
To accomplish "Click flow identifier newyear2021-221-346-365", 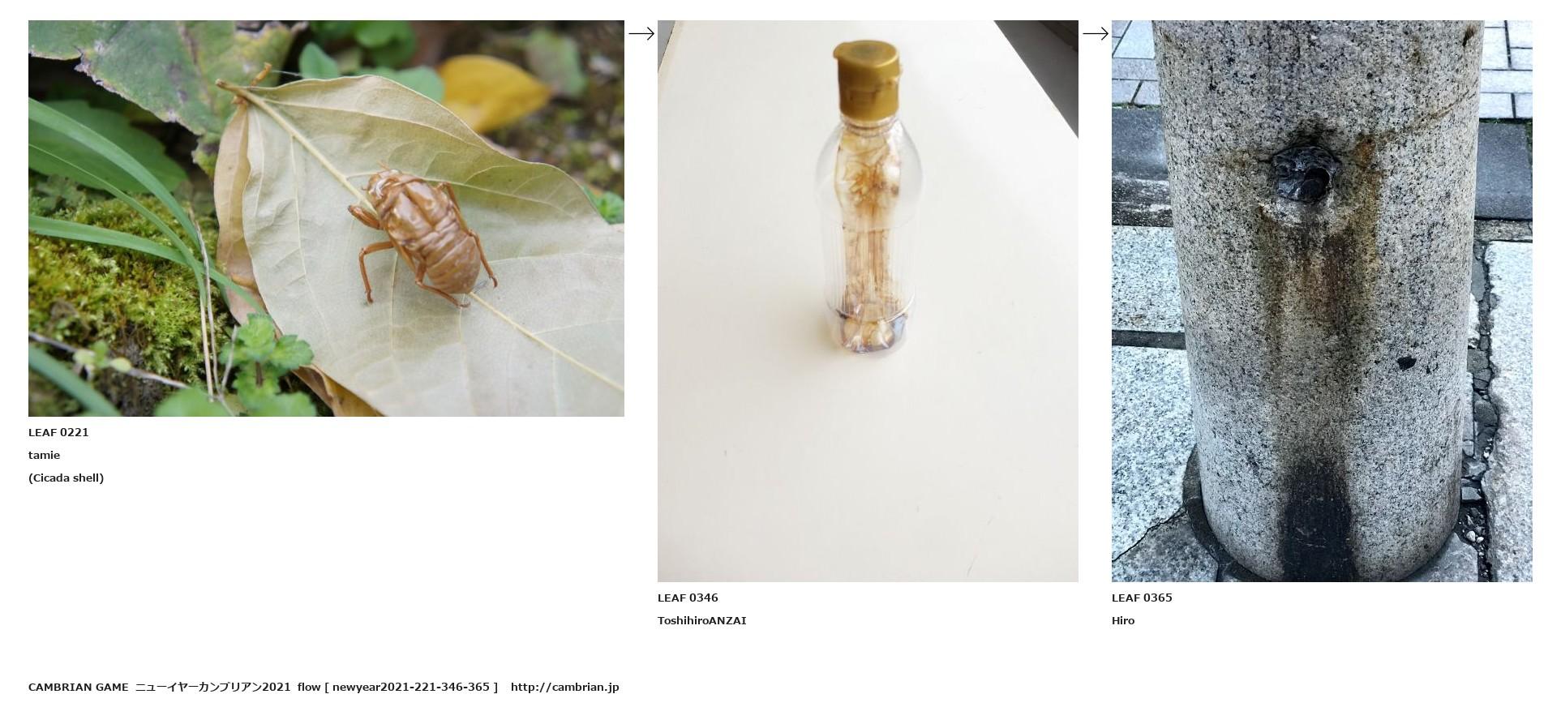I will (411, 687).
